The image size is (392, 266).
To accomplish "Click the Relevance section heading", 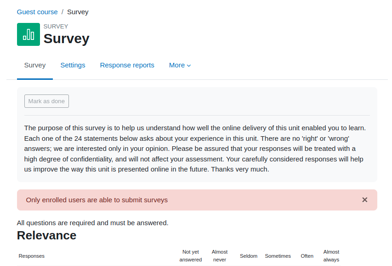I will click(46, 235).
